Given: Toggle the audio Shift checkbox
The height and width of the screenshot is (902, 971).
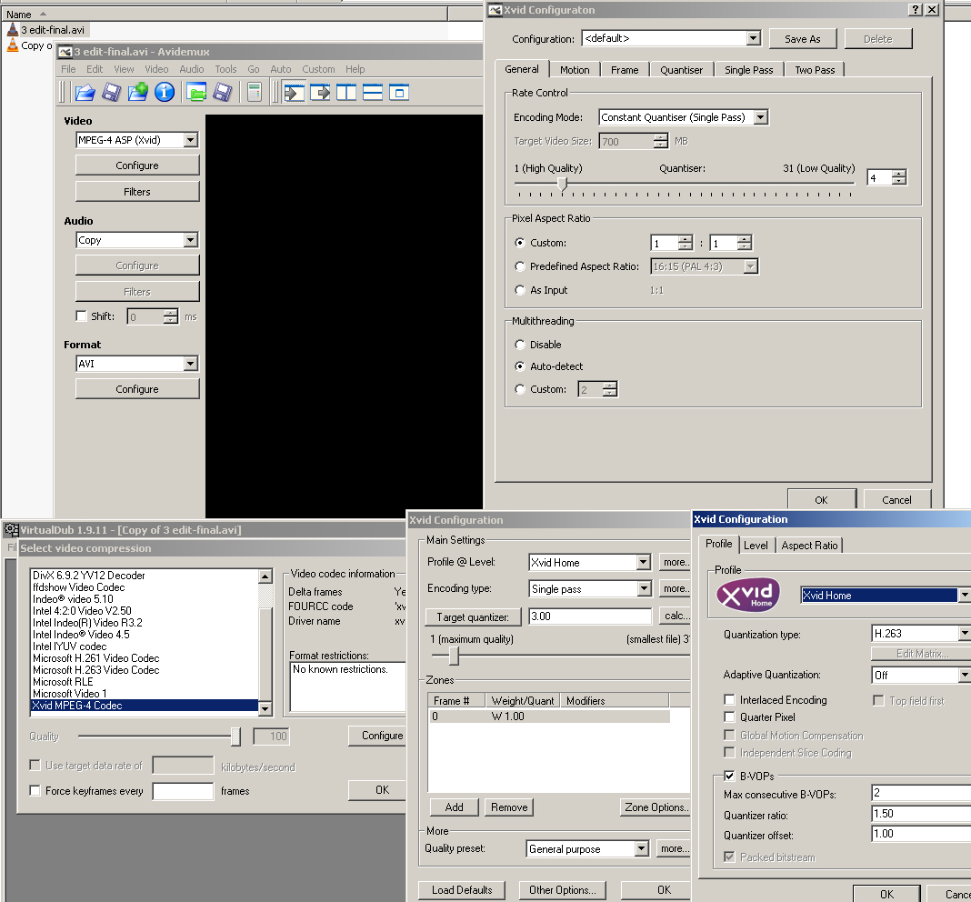Looking at the screenshot, I should click(x=81, y=316).
